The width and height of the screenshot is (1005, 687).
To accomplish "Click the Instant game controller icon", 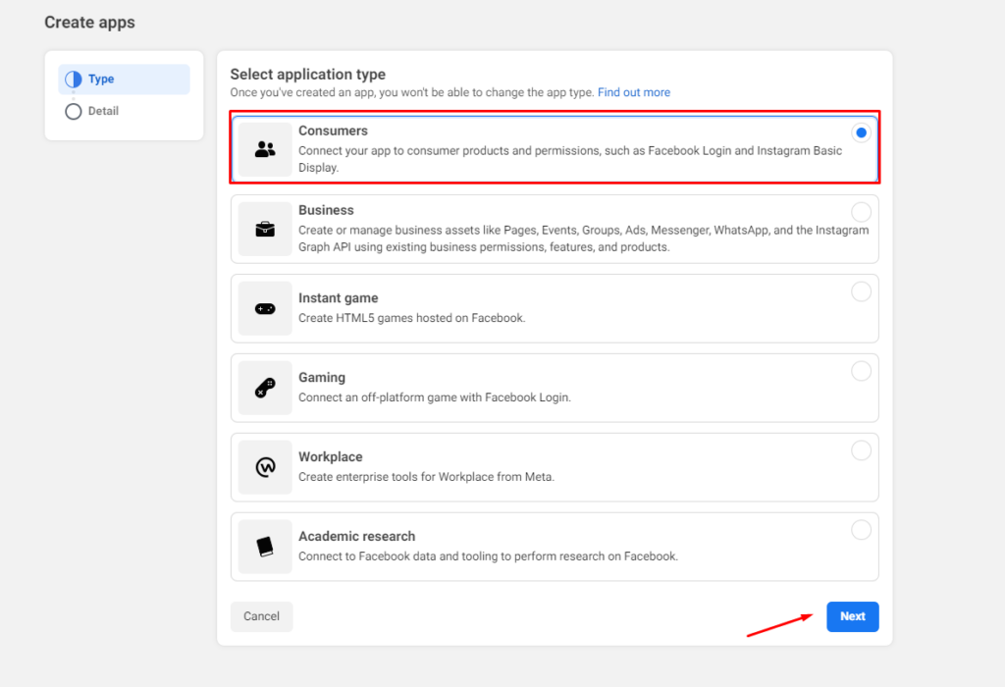I will pyautogui.click(x=264, y=308).
